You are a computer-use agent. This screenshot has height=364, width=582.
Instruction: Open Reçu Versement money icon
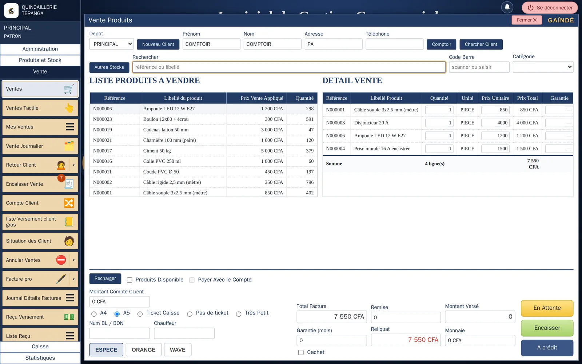tap(69, 317)
